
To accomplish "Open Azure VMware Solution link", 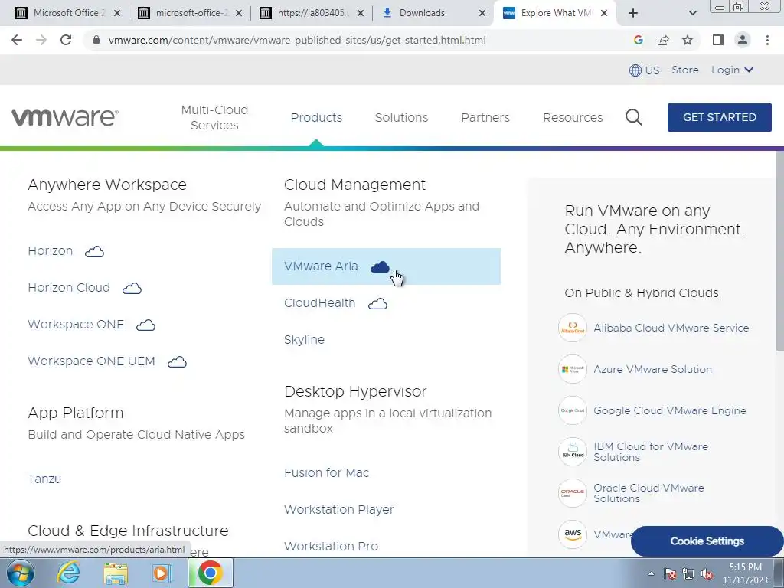I will coord(652,370).
